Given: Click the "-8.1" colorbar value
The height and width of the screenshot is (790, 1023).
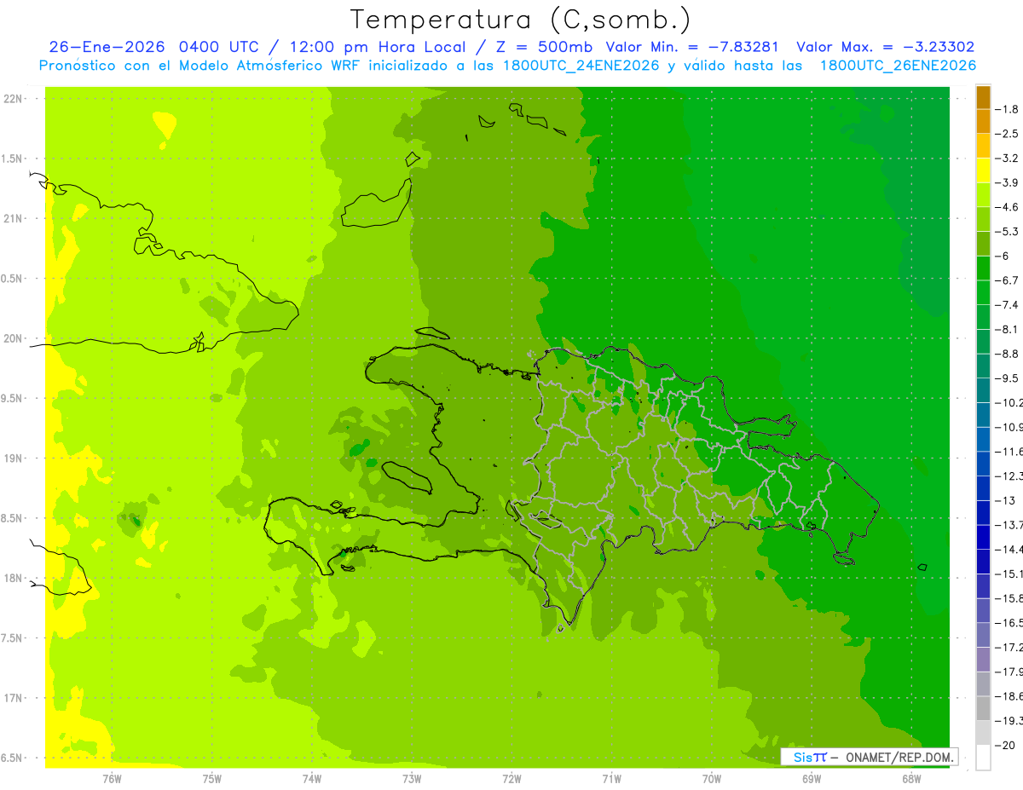Looking at the screenshot, I should pos(1007,330).
